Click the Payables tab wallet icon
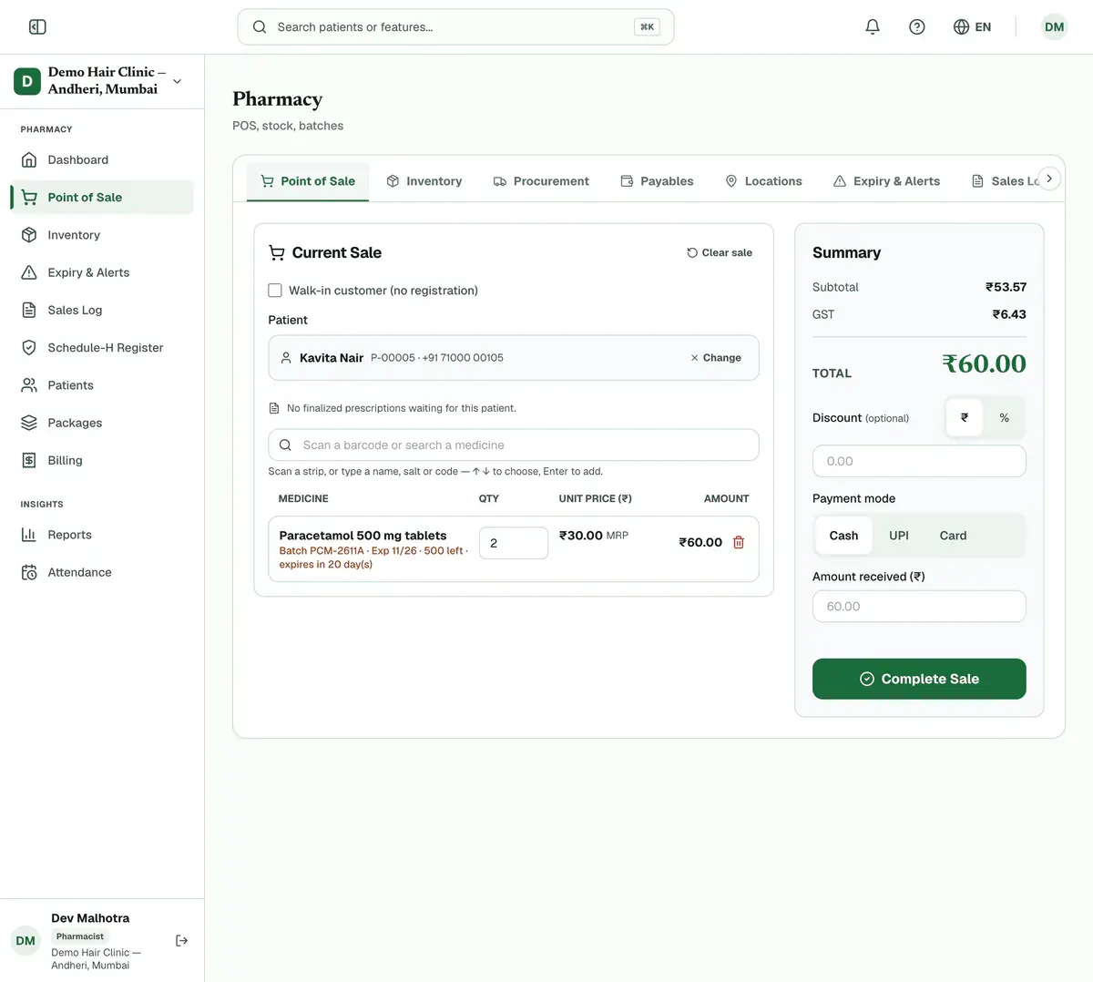1093x982 pixels. [627, 181]
